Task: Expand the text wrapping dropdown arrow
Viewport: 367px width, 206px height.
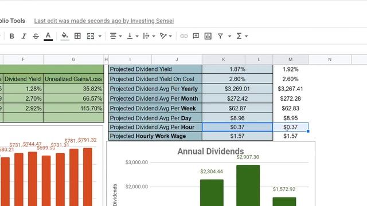Action: pyautogui.click(x=154, y=36)
